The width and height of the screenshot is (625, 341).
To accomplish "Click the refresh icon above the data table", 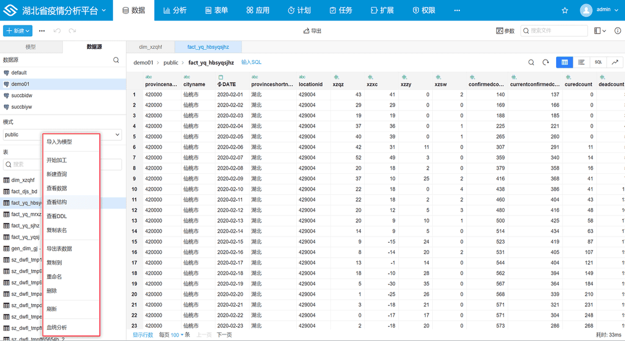I will point(546,62).
